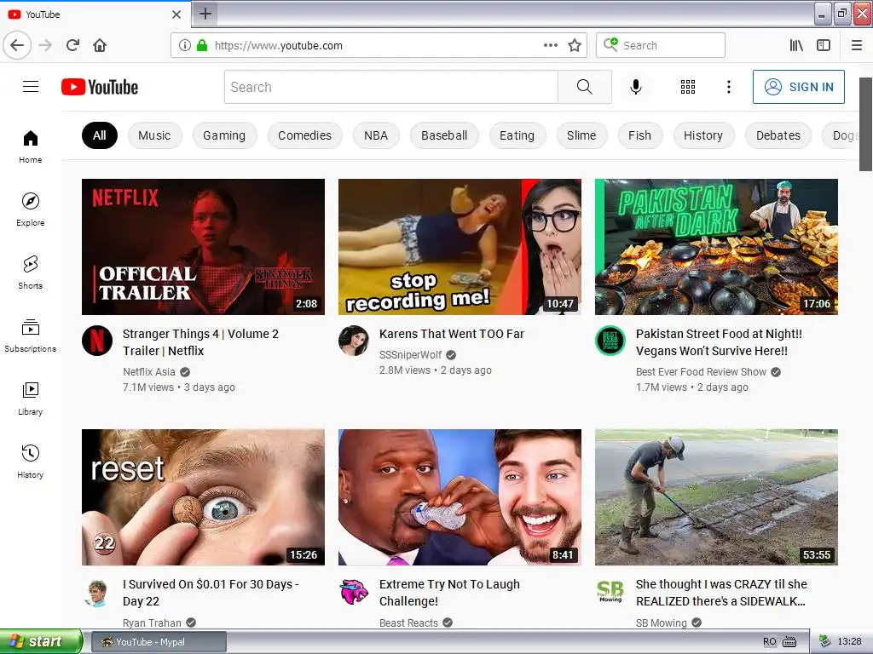Select YouTube - Mypal taskbar button

pyautogui.click(x=159, y=642)
